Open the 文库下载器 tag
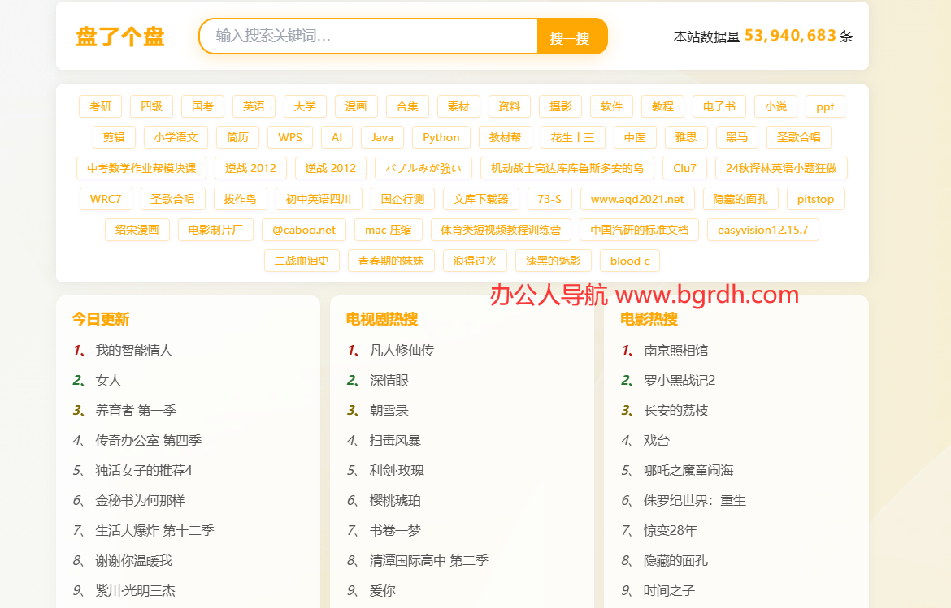951x608 pixels. click(481, 199)
